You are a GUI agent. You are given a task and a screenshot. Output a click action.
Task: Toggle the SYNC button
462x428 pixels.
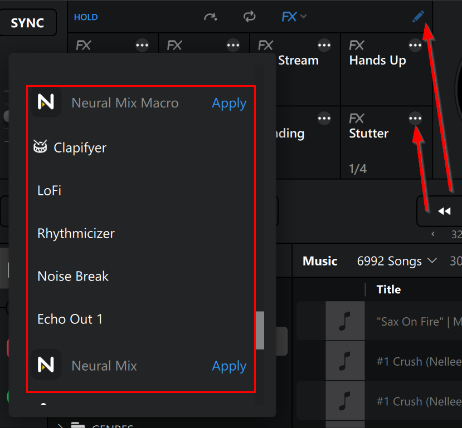point(27,23)
